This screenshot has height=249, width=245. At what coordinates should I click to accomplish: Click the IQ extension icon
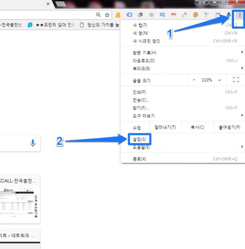(162, 15)
